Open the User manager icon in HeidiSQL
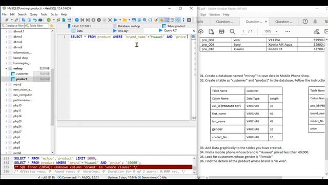The width and height of the screenshot is (328, 185). pyautogui.click(x=58, y=20)
